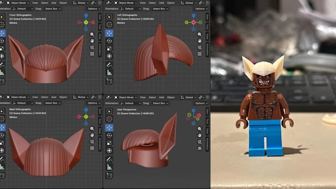
Task: Pick the Annotate tool in User Perspective viewport
Action: 109,159
